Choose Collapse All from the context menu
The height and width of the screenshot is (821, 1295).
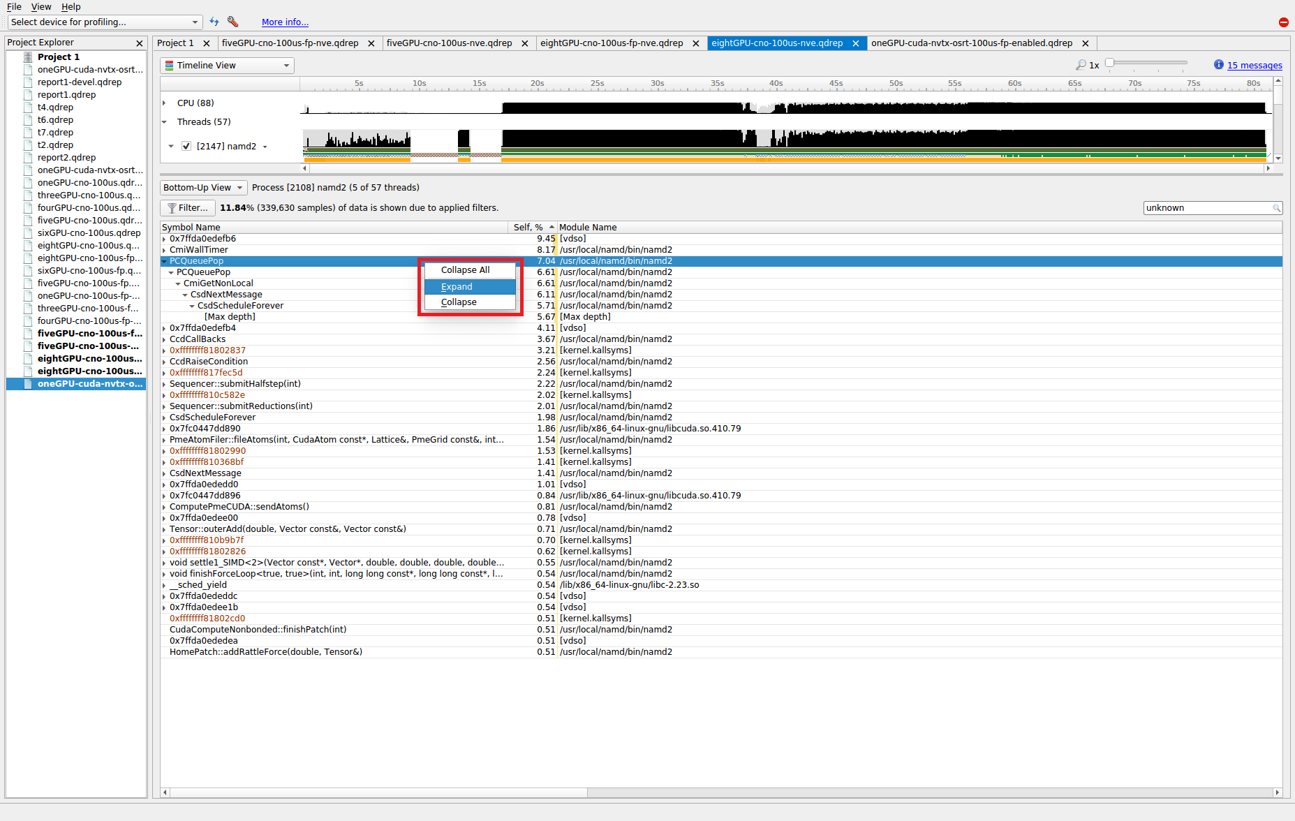[x=465, y=270]
